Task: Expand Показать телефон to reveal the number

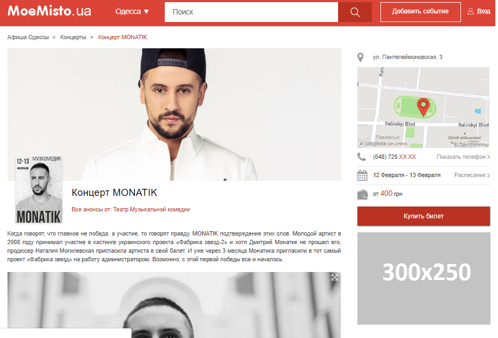Action: pyautogui.click(x=463, y=157)
